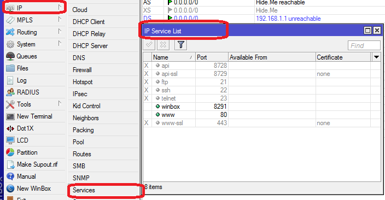385x200 pixels.
Task: Open the IP menu
Action: (x=34, y=8)
